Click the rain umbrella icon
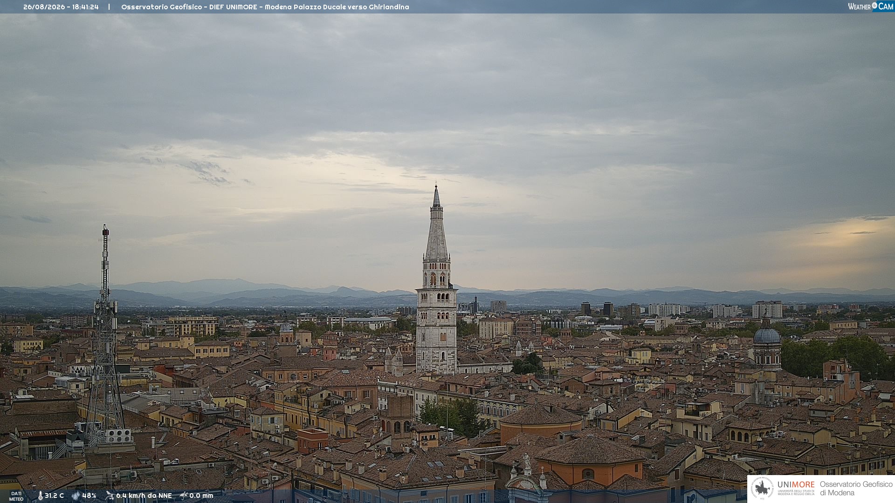The width and height of the screenshot is (895, 503). (184, 496)
